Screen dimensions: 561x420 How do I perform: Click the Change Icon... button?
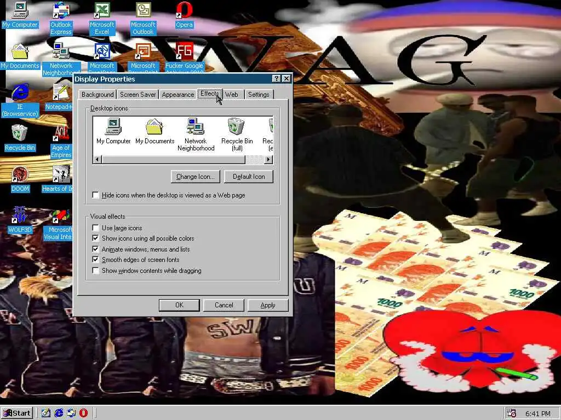pyautogui.click(x=196, y=177)
